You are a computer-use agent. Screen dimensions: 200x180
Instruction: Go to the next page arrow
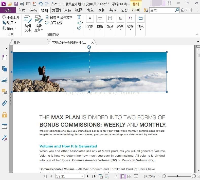click(87, 176)
